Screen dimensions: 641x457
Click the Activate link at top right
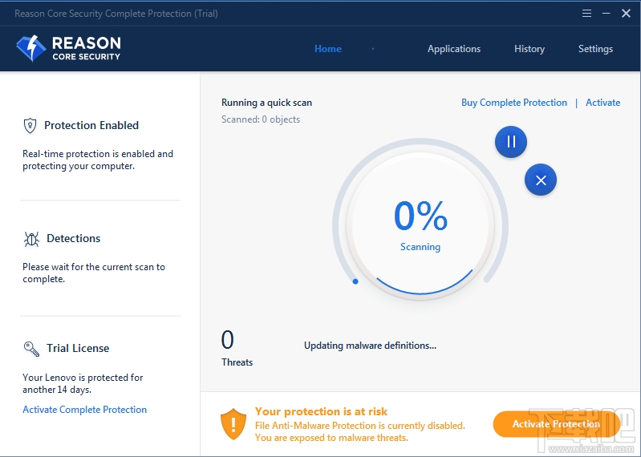(x=602, y=103)
